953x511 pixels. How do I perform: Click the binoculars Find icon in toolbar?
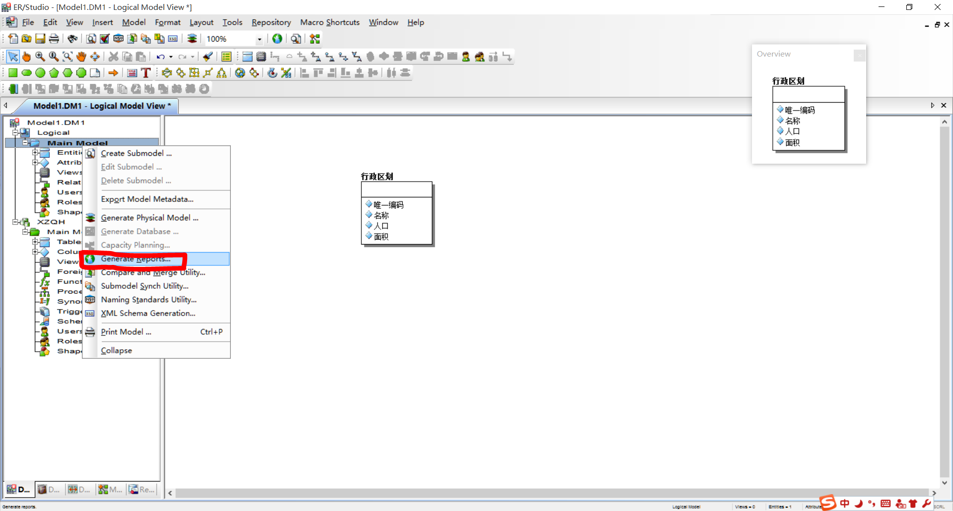pyautogui.click(x=72, y=39)
